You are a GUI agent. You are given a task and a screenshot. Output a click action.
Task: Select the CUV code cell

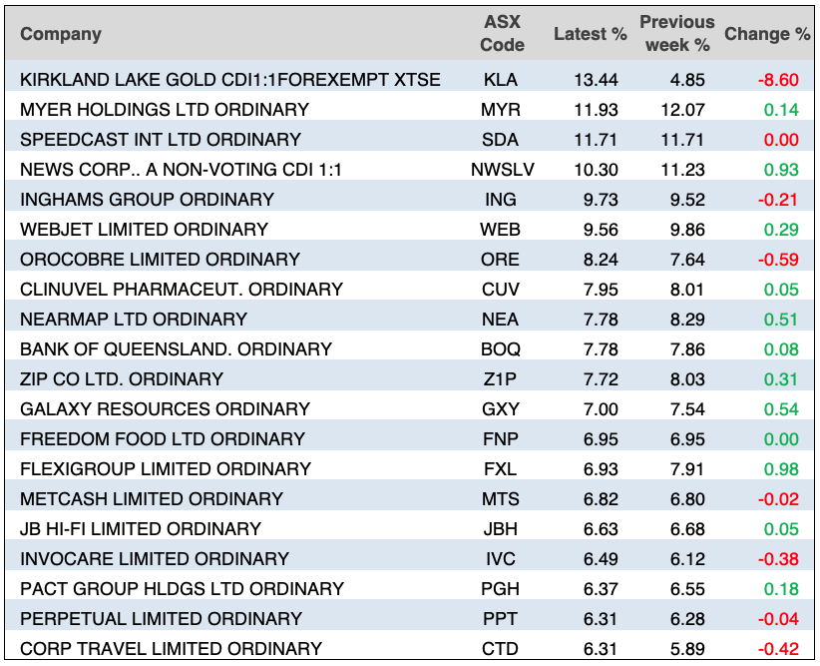coord(502,290)
